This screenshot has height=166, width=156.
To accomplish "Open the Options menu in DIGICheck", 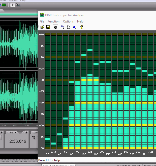I will [68, 21].
